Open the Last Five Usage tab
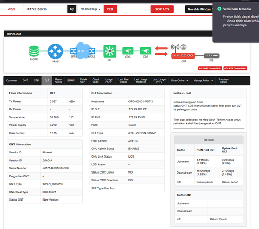Image resolution: width=259 pixels, height=229 pixels. [x=123, y=81]
